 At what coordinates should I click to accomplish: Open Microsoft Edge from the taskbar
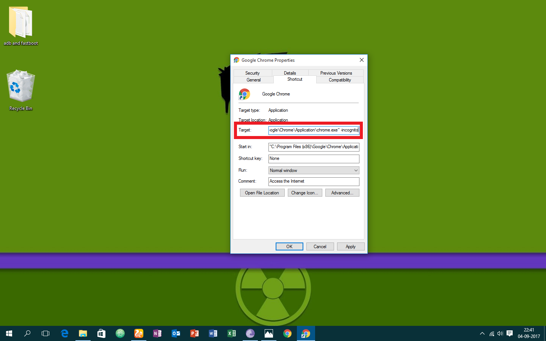[x=64, y=333]
